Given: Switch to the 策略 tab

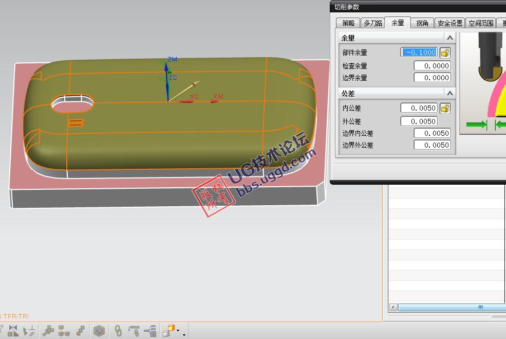Looking at the screenshot, I should [x=348, y=23].
